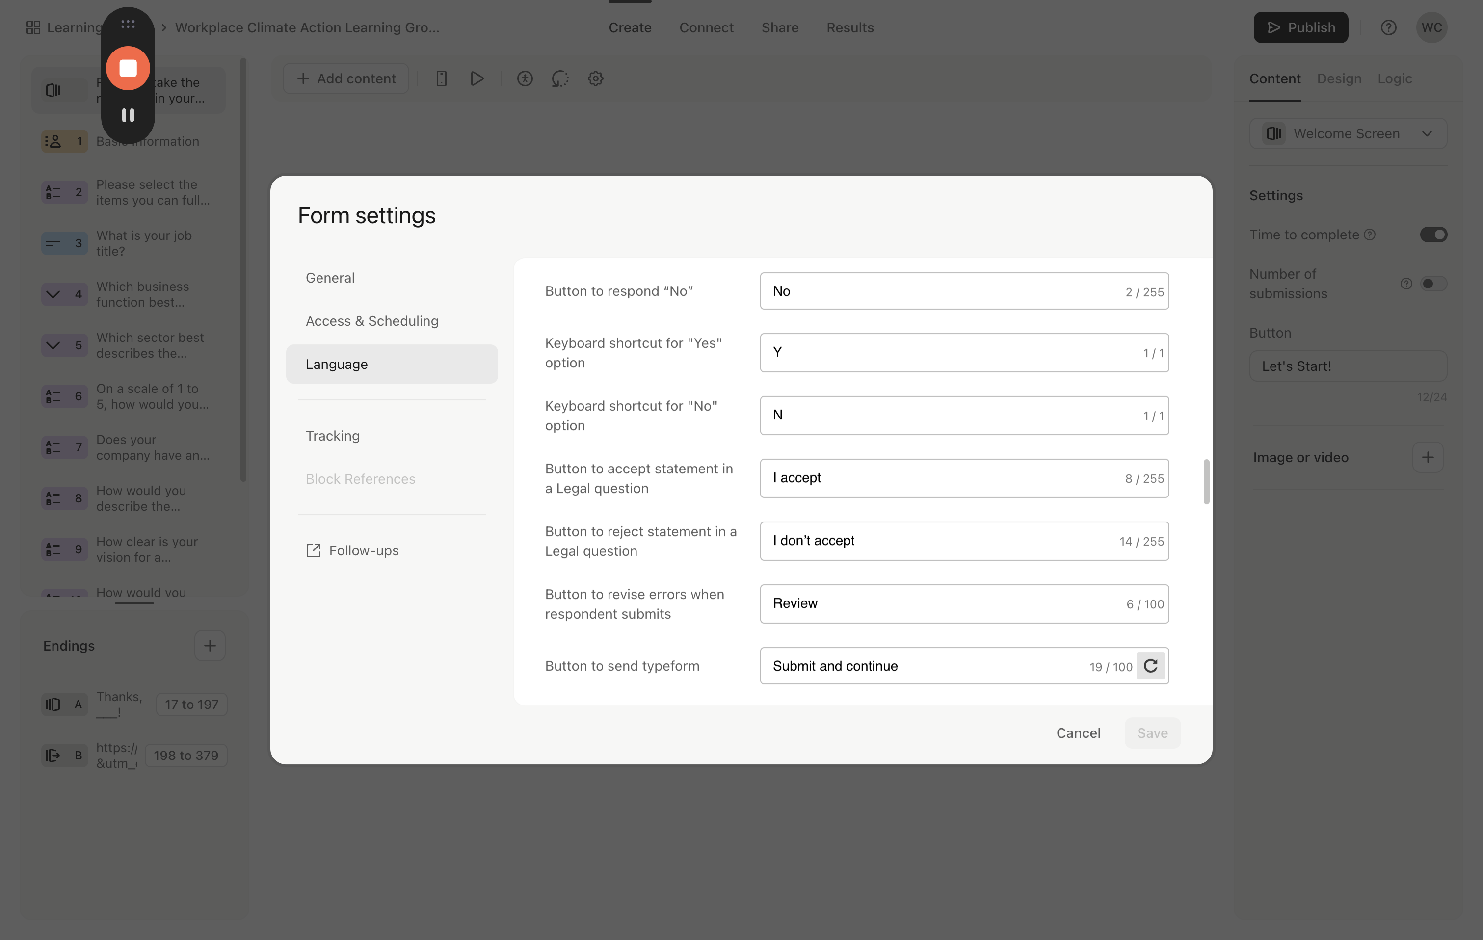Save the form settings
This screenshot has height=940, width=1483.
pyautogui.click(x=1152, y=733)
